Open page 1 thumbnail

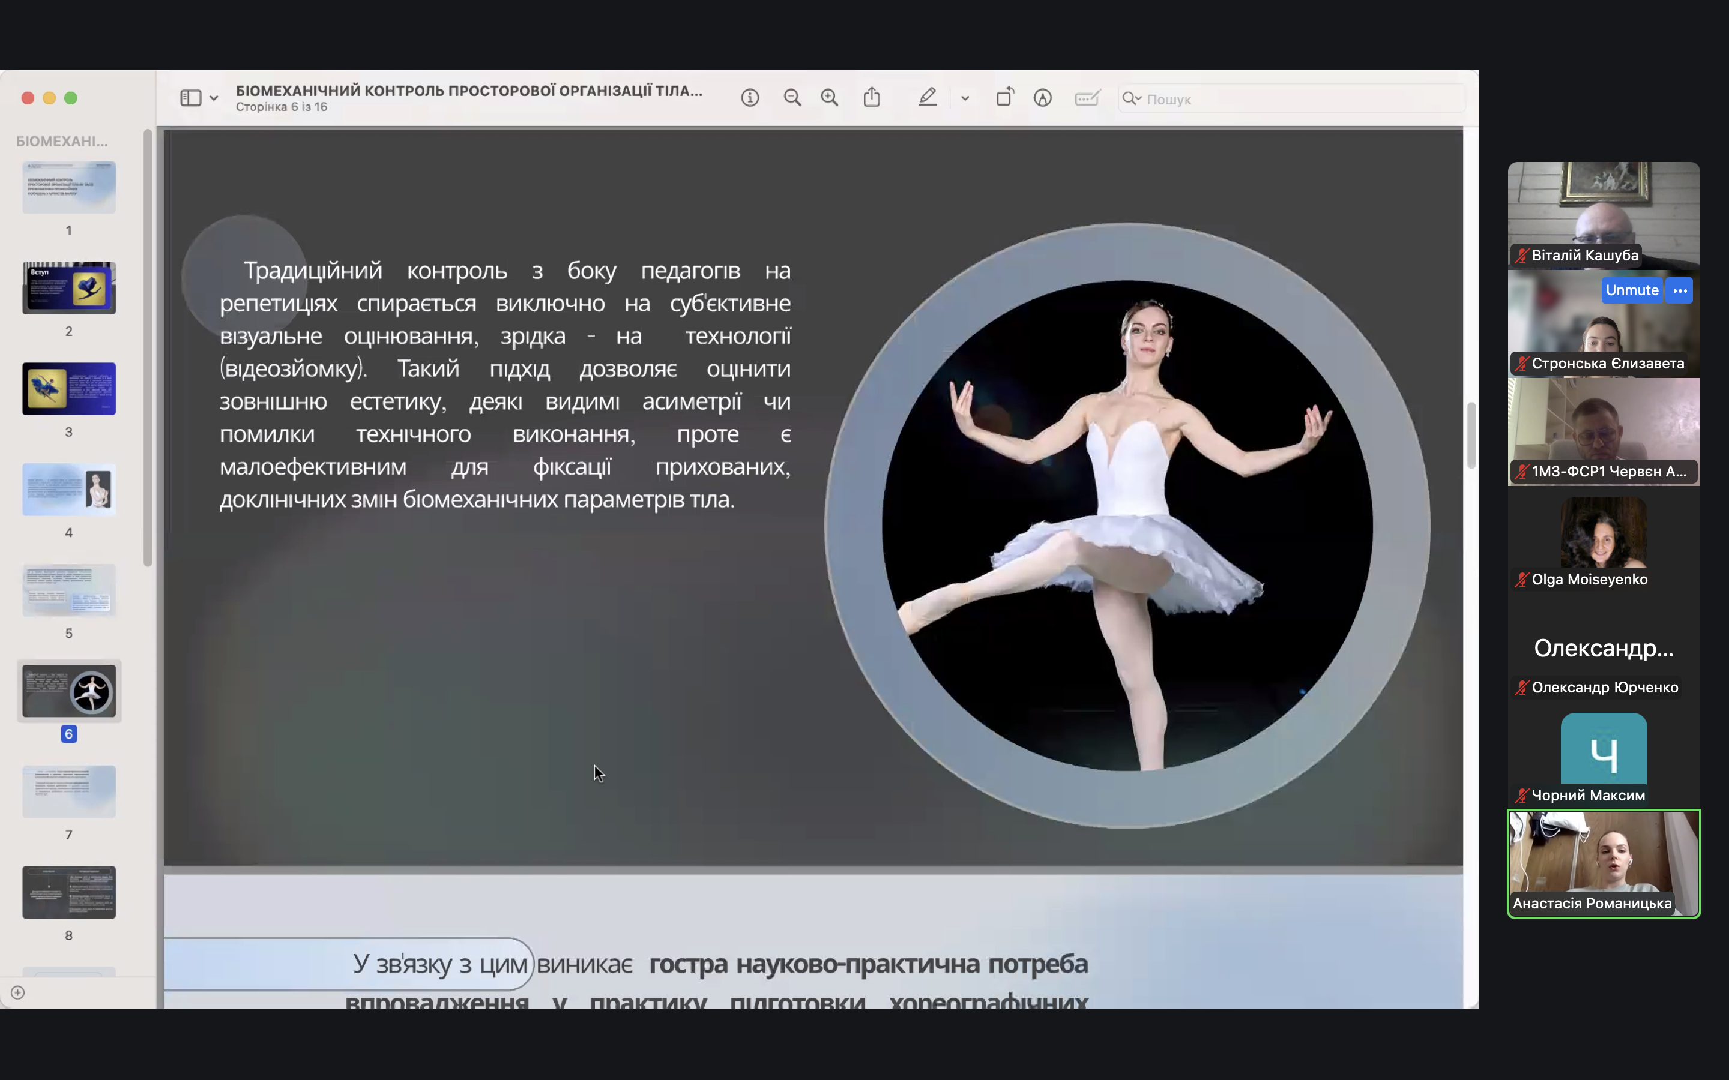coord(68,187)
